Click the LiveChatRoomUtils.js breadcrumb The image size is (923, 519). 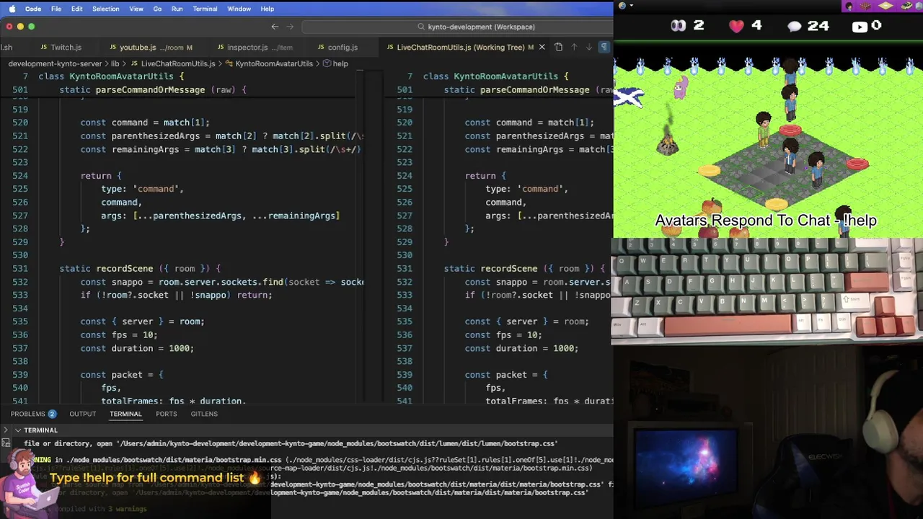click(173, 63)
